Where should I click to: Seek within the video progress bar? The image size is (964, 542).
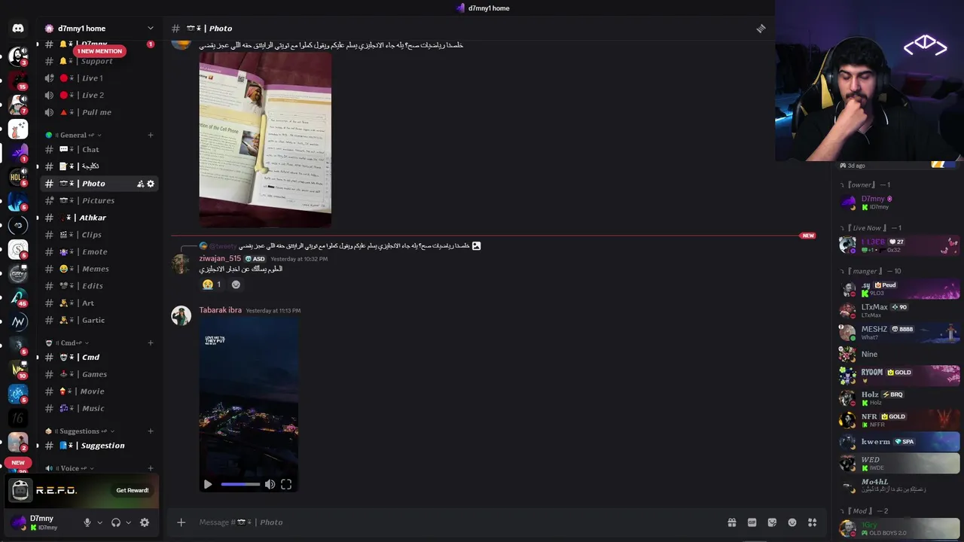coord(240,485)
